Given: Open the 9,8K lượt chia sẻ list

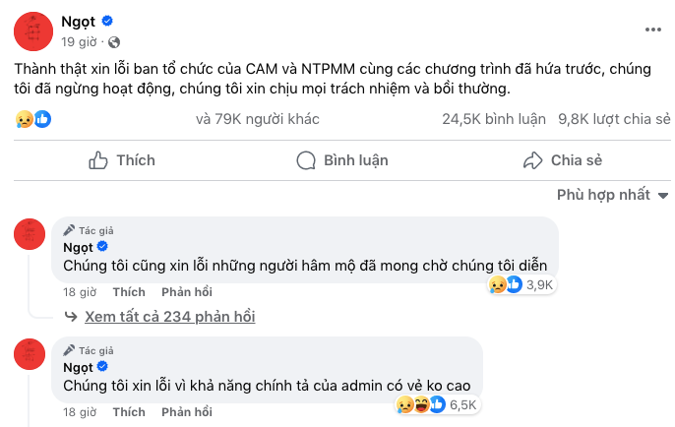Looking at the screenshot, I should (x=614, y=119).
